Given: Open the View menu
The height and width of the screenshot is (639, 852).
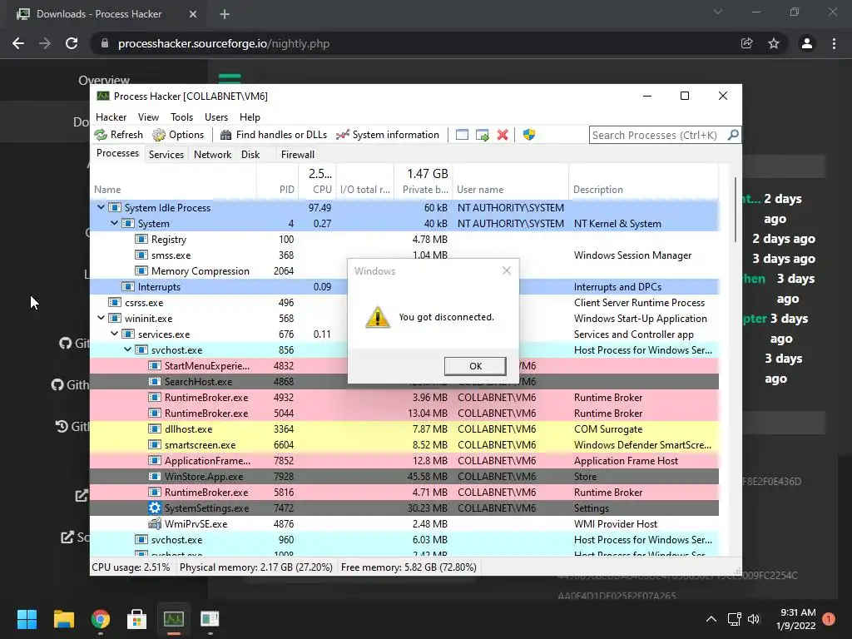Looking at the screenshot, I should [148, 116].
